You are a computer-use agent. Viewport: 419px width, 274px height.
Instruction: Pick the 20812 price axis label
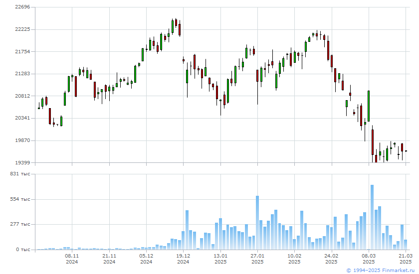(22, 96)
